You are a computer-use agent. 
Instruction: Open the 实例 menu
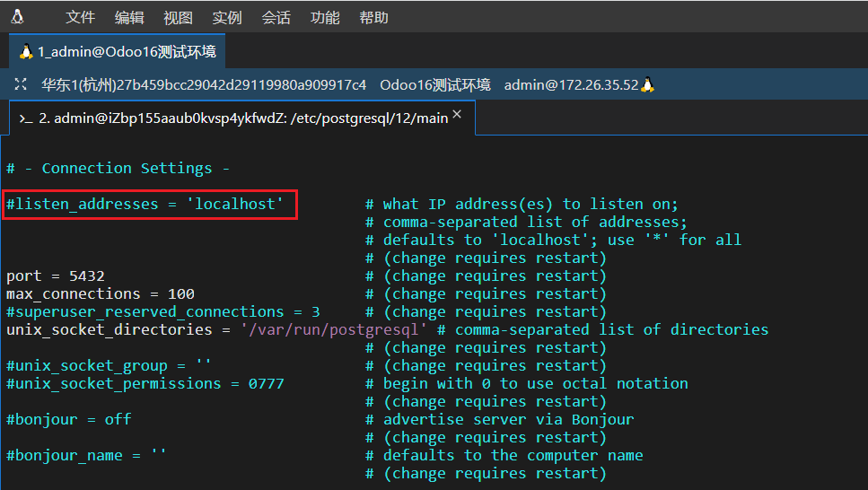click(227, 18)
